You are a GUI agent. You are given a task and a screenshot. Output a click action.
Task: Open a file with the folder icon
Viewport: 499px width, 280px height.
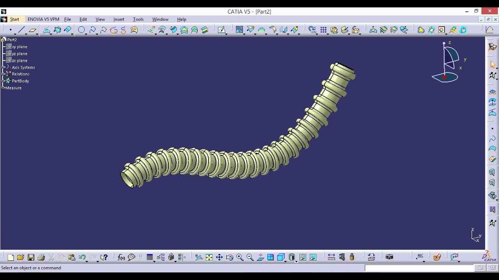pos(21,257)
